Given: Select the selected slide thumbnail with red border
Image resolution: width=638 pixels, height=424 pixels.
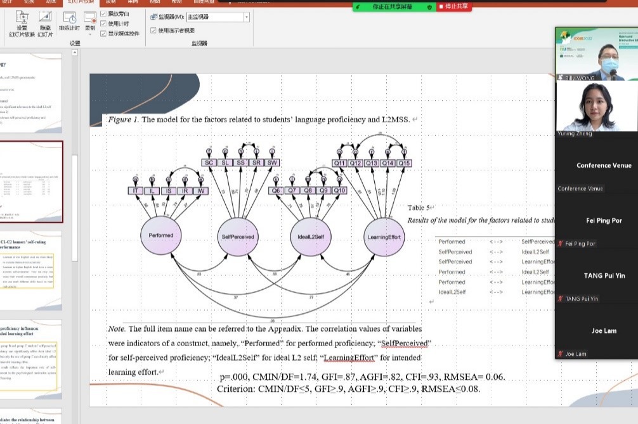Looking at the screenshot, I should coord(31,182).
